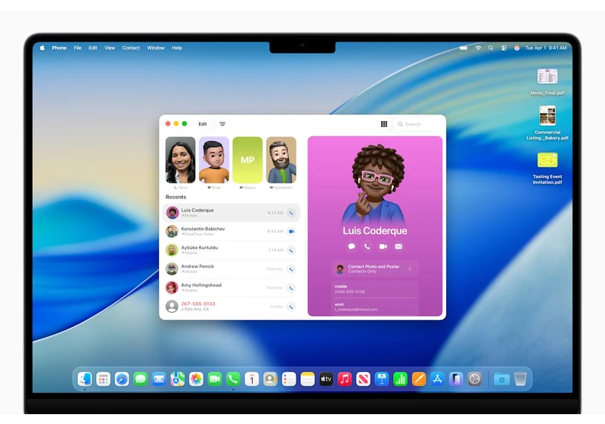Open Control Center in menu bar
Viewport: 605px width, 424px height.
[x=504, y=48]
